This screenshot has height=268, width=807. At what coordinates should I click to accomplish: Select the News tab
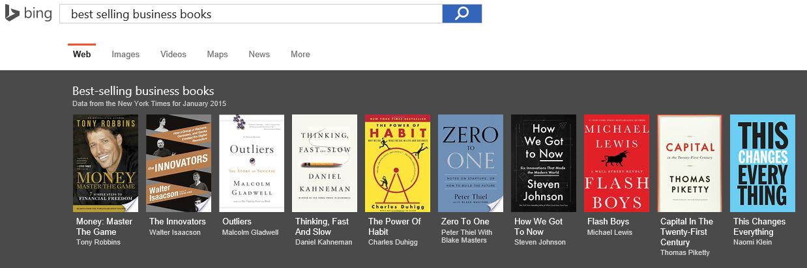pyautogui.click(x=259, y=55)
